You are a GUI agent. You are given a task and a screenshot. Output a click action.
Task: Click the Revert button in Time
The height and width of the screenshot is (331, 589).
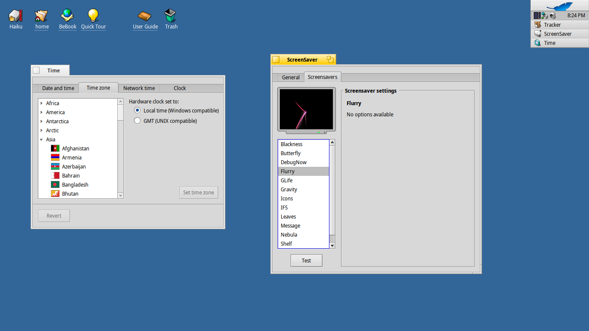click(54, 215)
